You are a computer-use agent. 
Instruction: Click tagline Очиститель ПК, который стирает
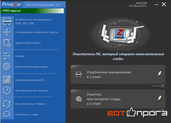point(118,56)
